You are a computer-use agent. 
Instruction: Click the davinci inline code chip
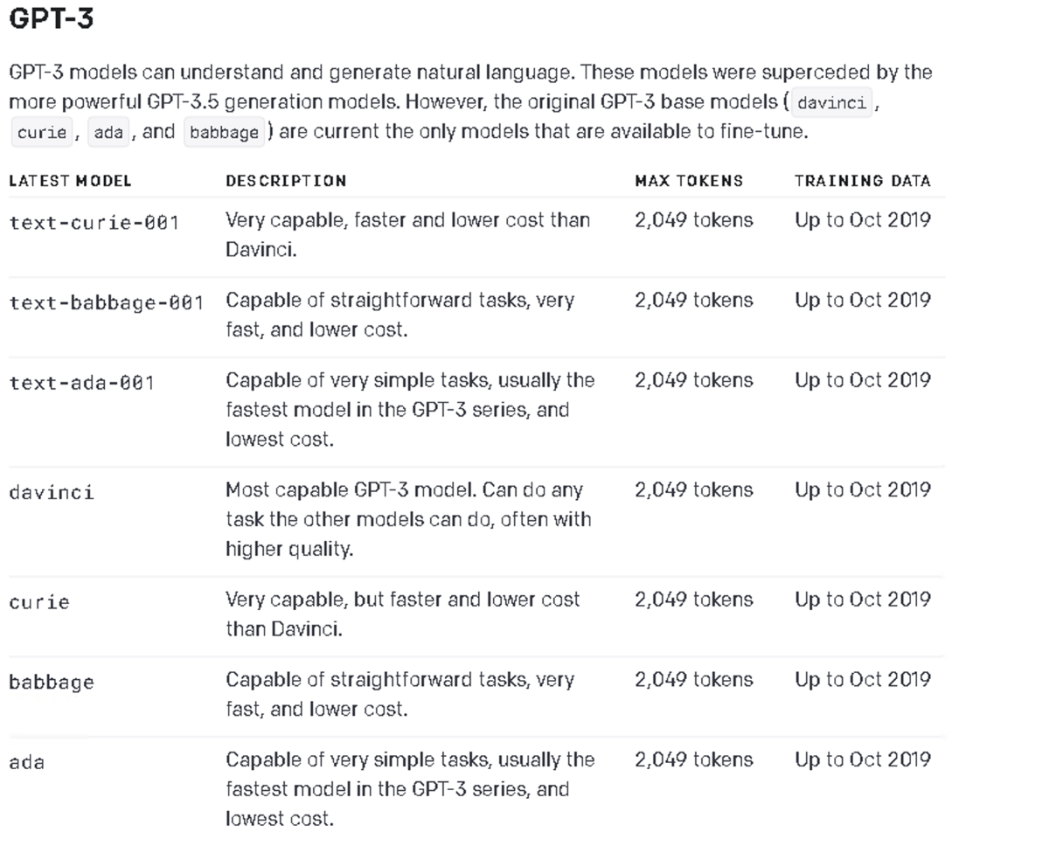pos(831,103)
